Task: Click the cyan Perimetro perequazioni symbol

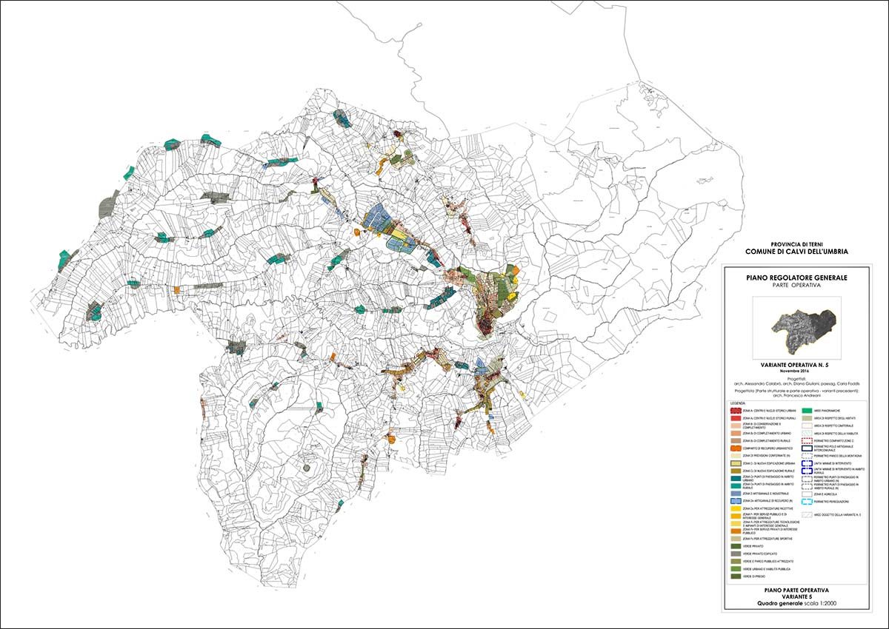Action: tap(807, 502)
